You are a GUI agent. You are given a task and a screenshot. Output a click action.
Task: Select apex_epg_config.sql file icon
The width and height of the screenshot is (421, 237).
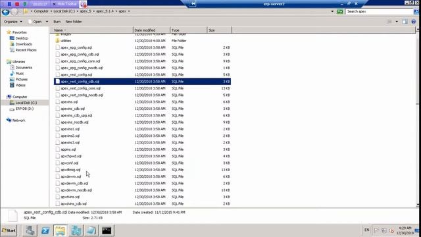(57, 47)
